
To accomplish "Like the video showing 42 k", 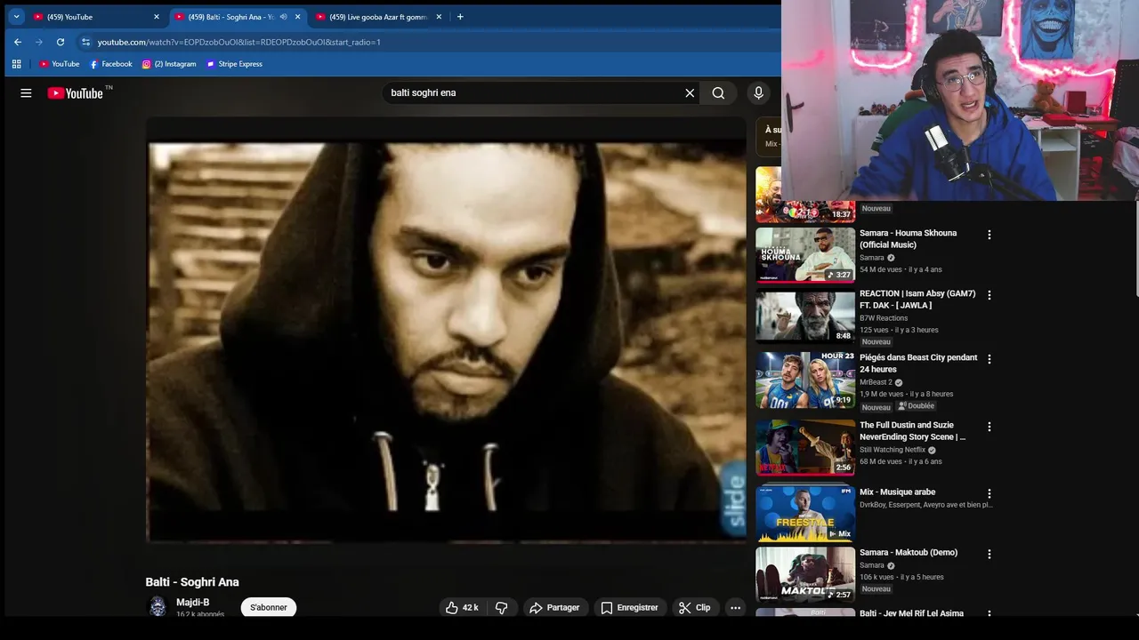I will coord(463,608).
